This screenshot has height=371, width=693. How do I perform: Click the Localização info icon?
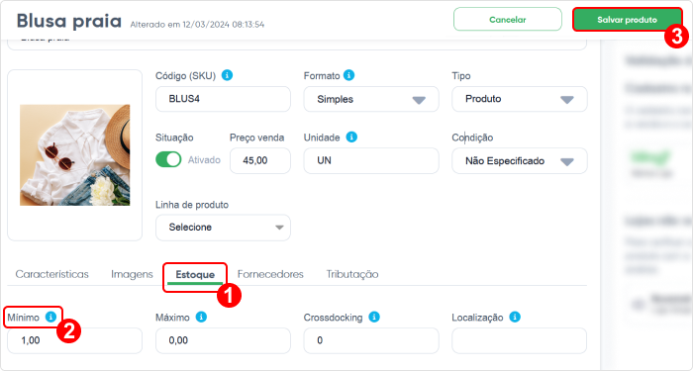tap(515, 318)
